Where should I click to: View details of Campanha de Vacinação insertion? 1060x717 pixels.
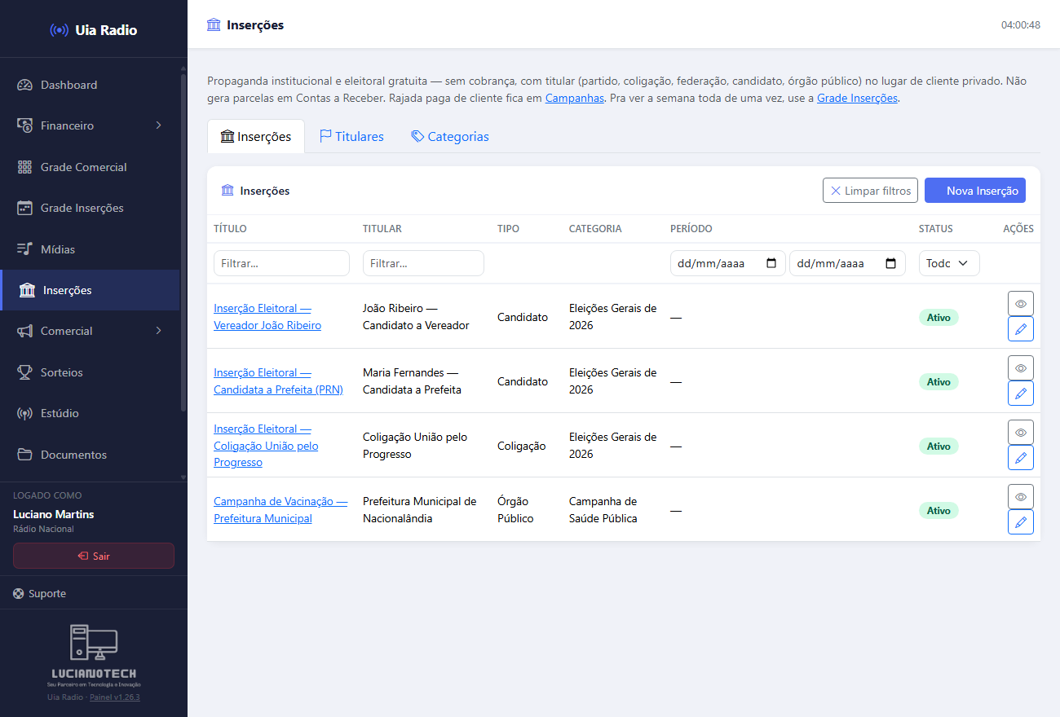[x=1020, y=496]
